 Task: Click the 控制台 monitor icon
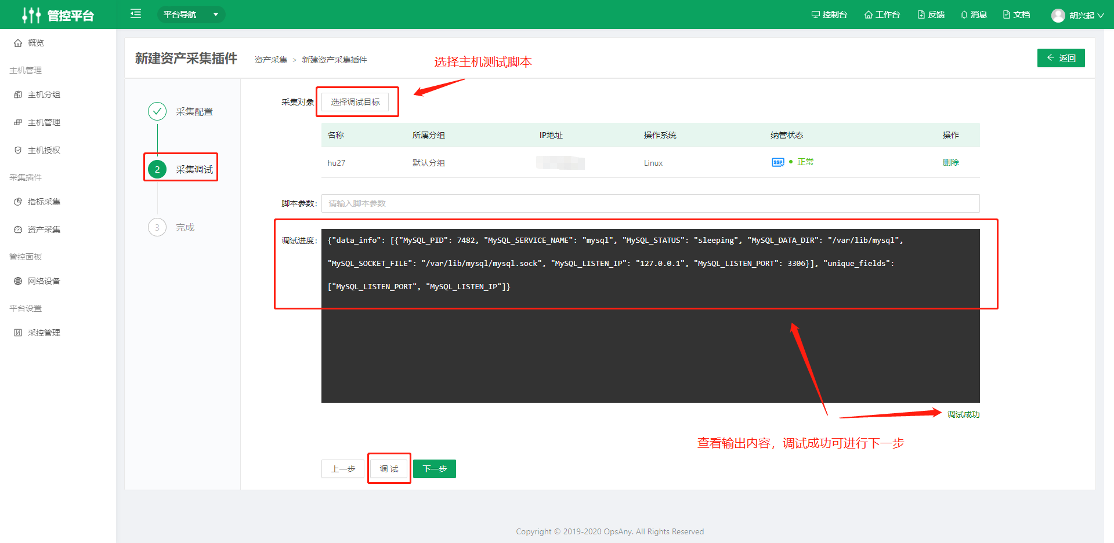coord(815,14)
